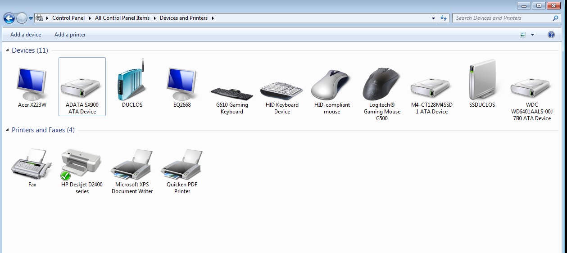Click the address bar location icon

click(39, 18)
